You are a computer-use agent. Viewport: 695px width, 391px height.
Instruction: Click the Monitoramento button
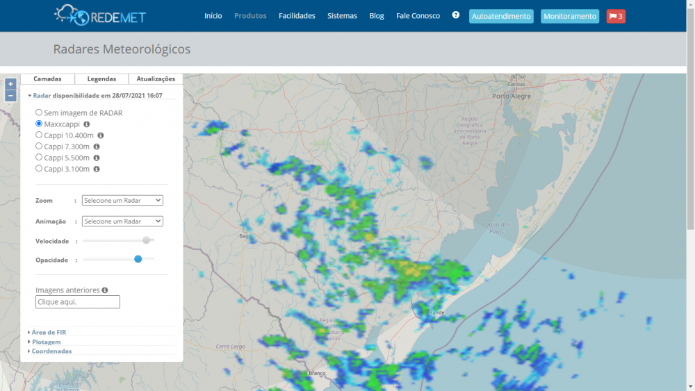[570, 16]
